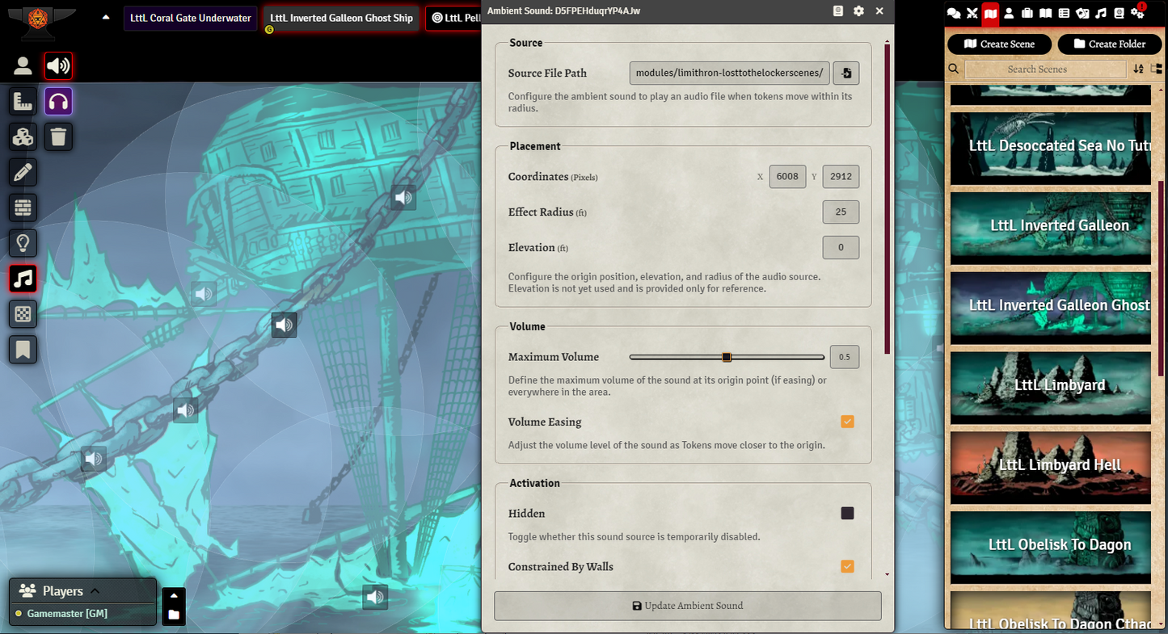Select the Lighting controls lightbulb icon
Screen dimensions: 1168x634
(23, 243)
